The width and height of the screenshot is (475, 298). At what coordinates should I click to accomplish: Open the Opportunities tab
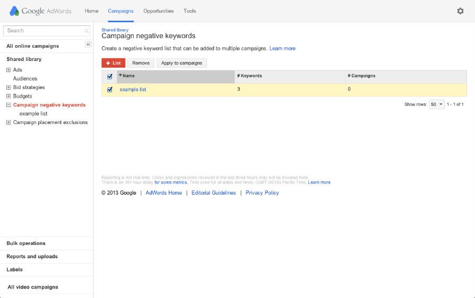coord(159,11)
